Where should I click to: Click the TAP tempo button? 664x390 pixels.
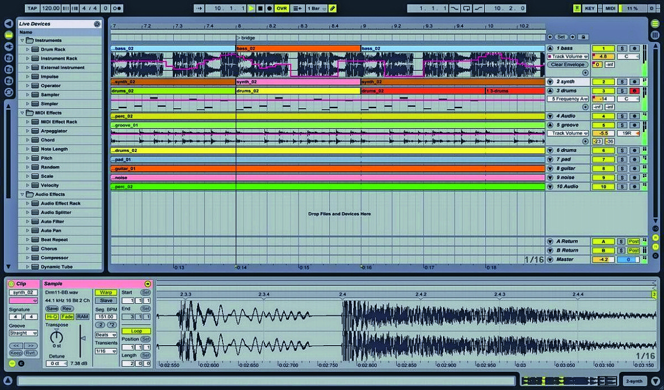(32, 8)
